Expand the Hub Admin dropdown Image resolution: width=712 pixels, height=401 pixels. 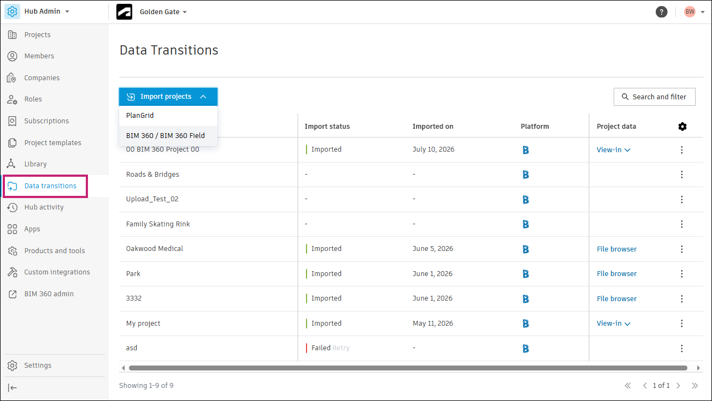pyautogui.click(x=38, y=11)
